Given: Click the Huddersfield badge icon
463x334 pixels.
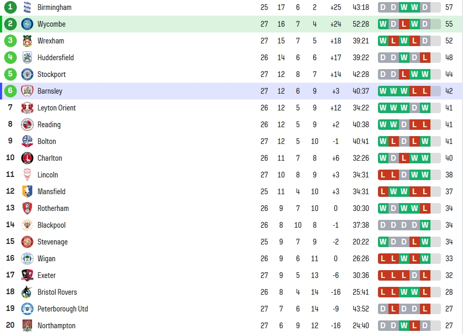Looking at the screenshot, I should tap(27, 58).
